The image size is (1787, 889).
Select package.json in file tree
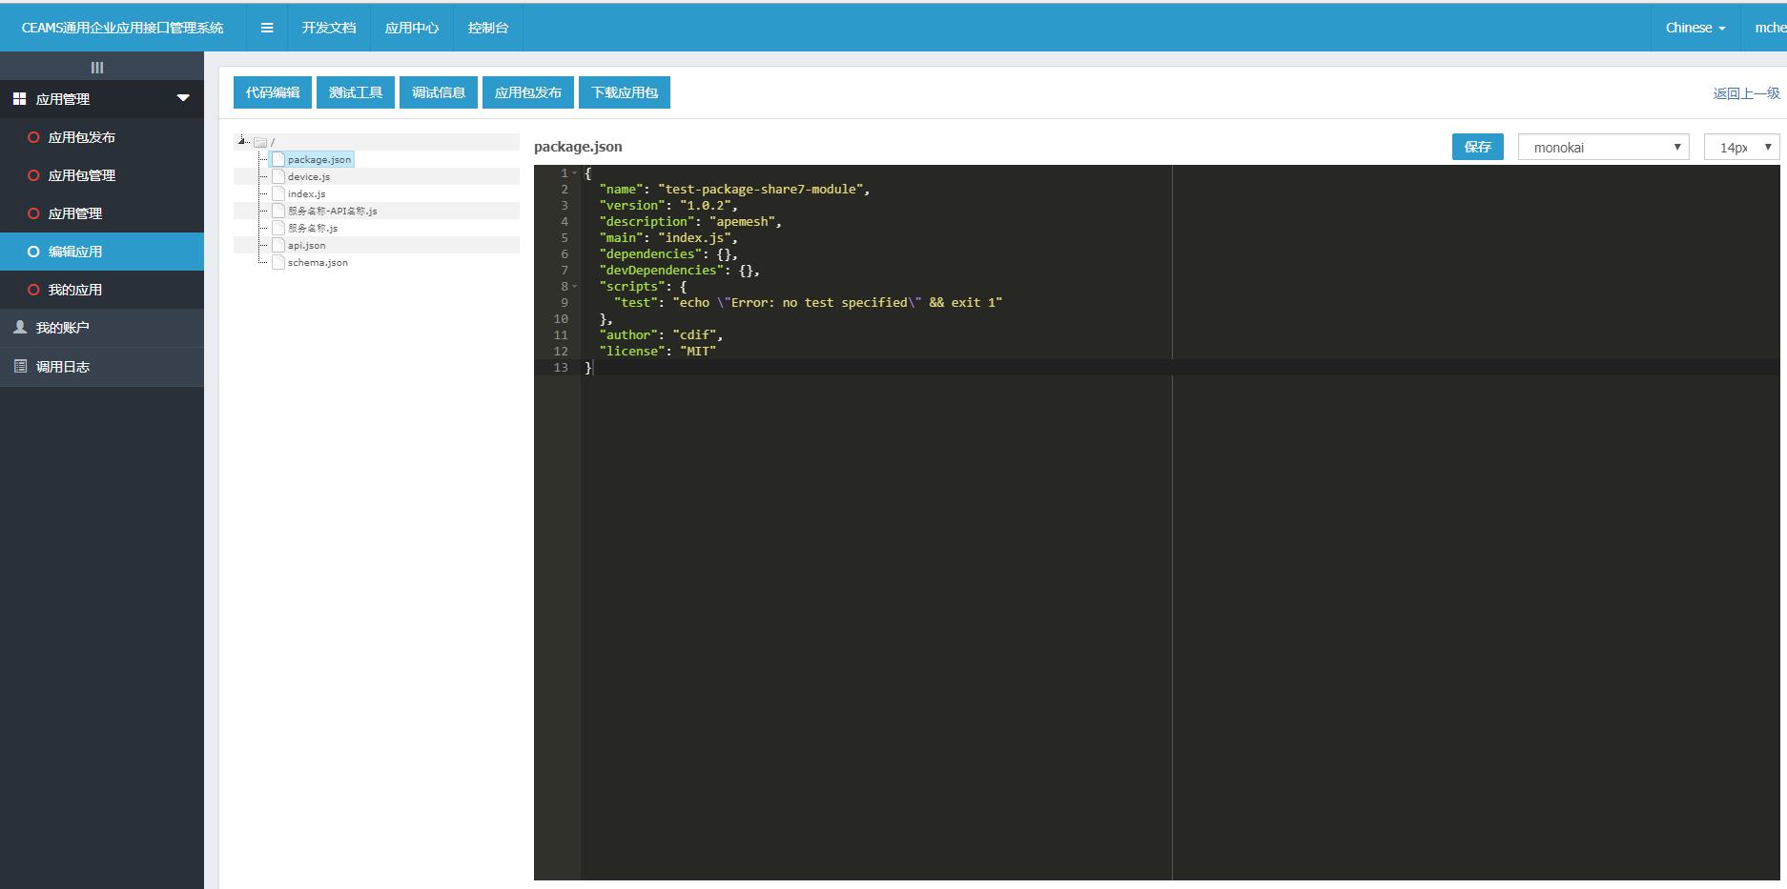(x=319, y=159)
